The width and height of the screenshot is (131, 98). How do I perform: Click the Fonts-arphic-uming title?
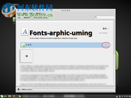click(x=61, y=33)
